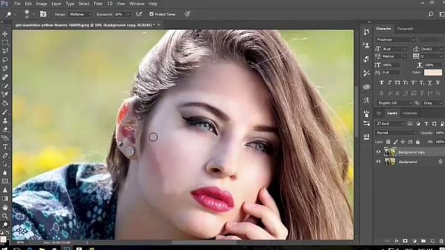
Task: Select the Brush tool
Action: click(5, 112)
